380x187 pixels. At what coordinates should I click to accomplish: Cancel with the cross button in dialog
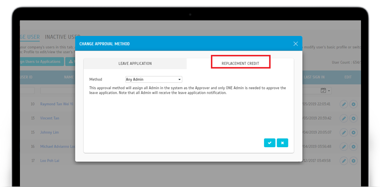click(282, 143)
